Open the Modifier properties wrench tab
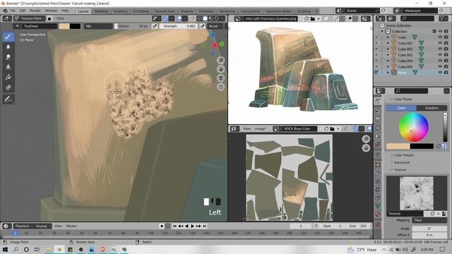 378,173
